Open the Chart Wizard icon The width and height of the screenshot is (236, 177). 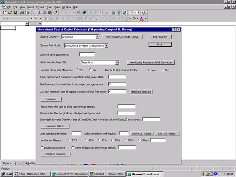click(113, 13)
